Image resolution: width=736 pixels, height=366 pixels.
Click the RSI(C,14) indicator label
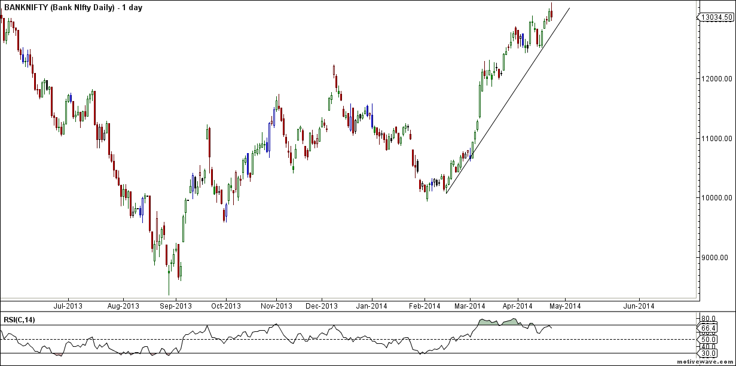click(x=19, y=321)
